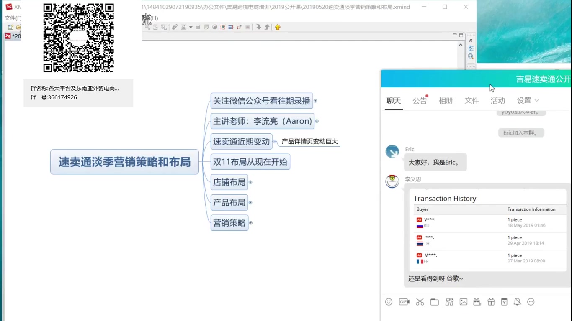
Task: Click the chat title 吉易速卖通公开
Action: click(x=543, y=79)
